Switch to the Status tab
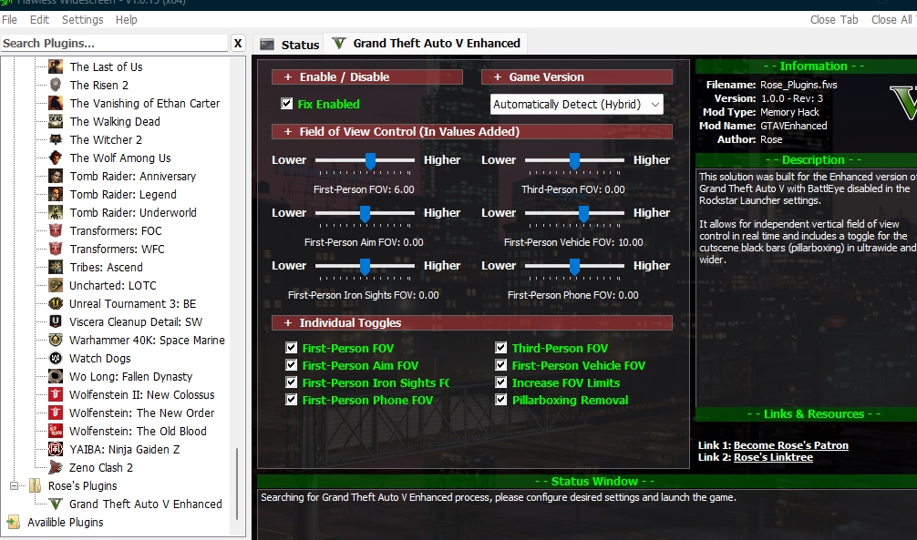Image resolution: width=917 pixels, height=540 pixels. pos(290,45)
